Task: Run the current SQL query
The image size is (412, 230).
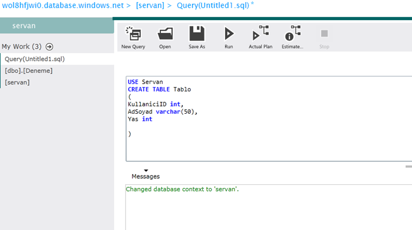Action: (x=229, y=37)
